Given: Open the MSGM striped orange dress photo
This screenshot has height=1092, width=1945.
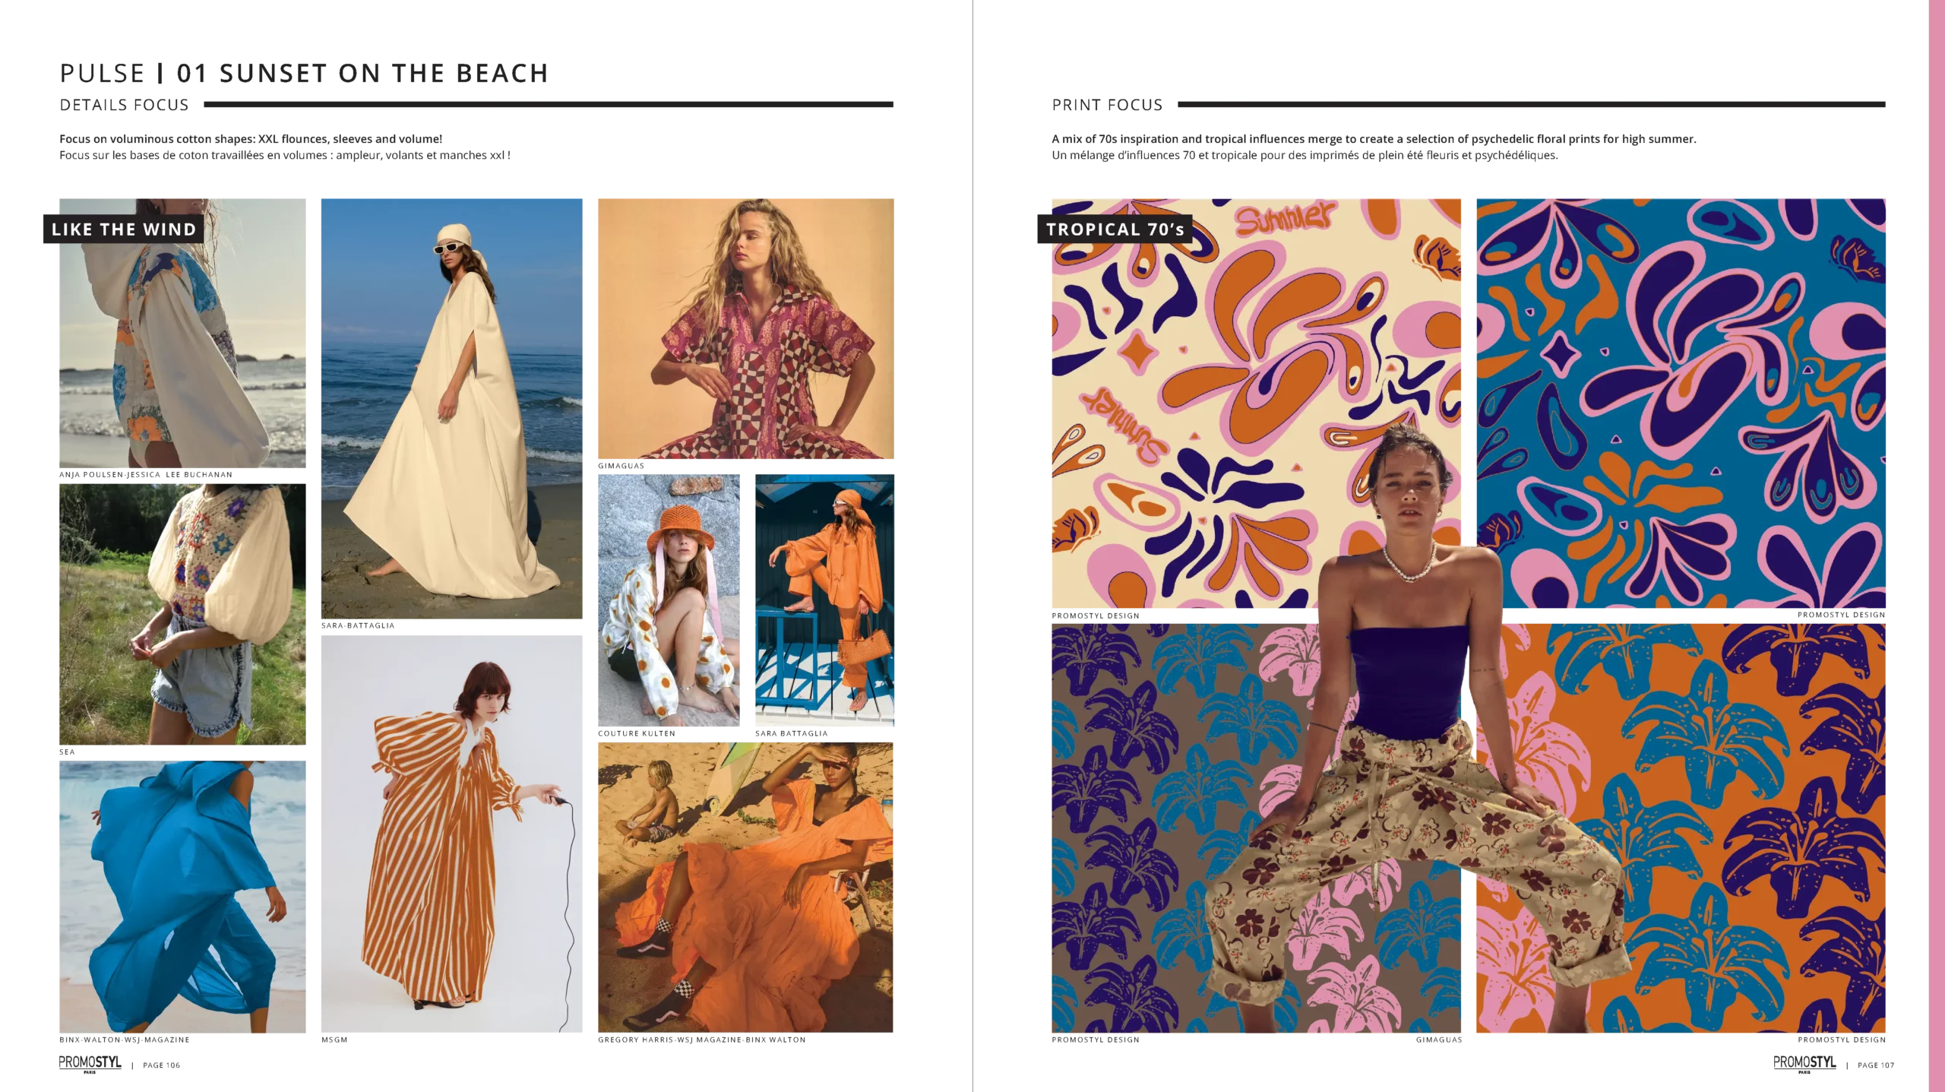Looking at the screenshot, I should tap(451, 834).
